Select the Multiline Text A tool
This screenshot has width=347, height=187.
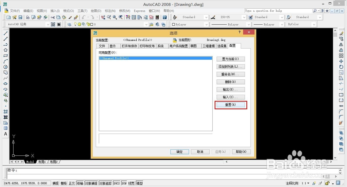(x=6, y=134)
